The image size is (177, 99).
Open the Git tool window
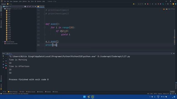[4, 92]
